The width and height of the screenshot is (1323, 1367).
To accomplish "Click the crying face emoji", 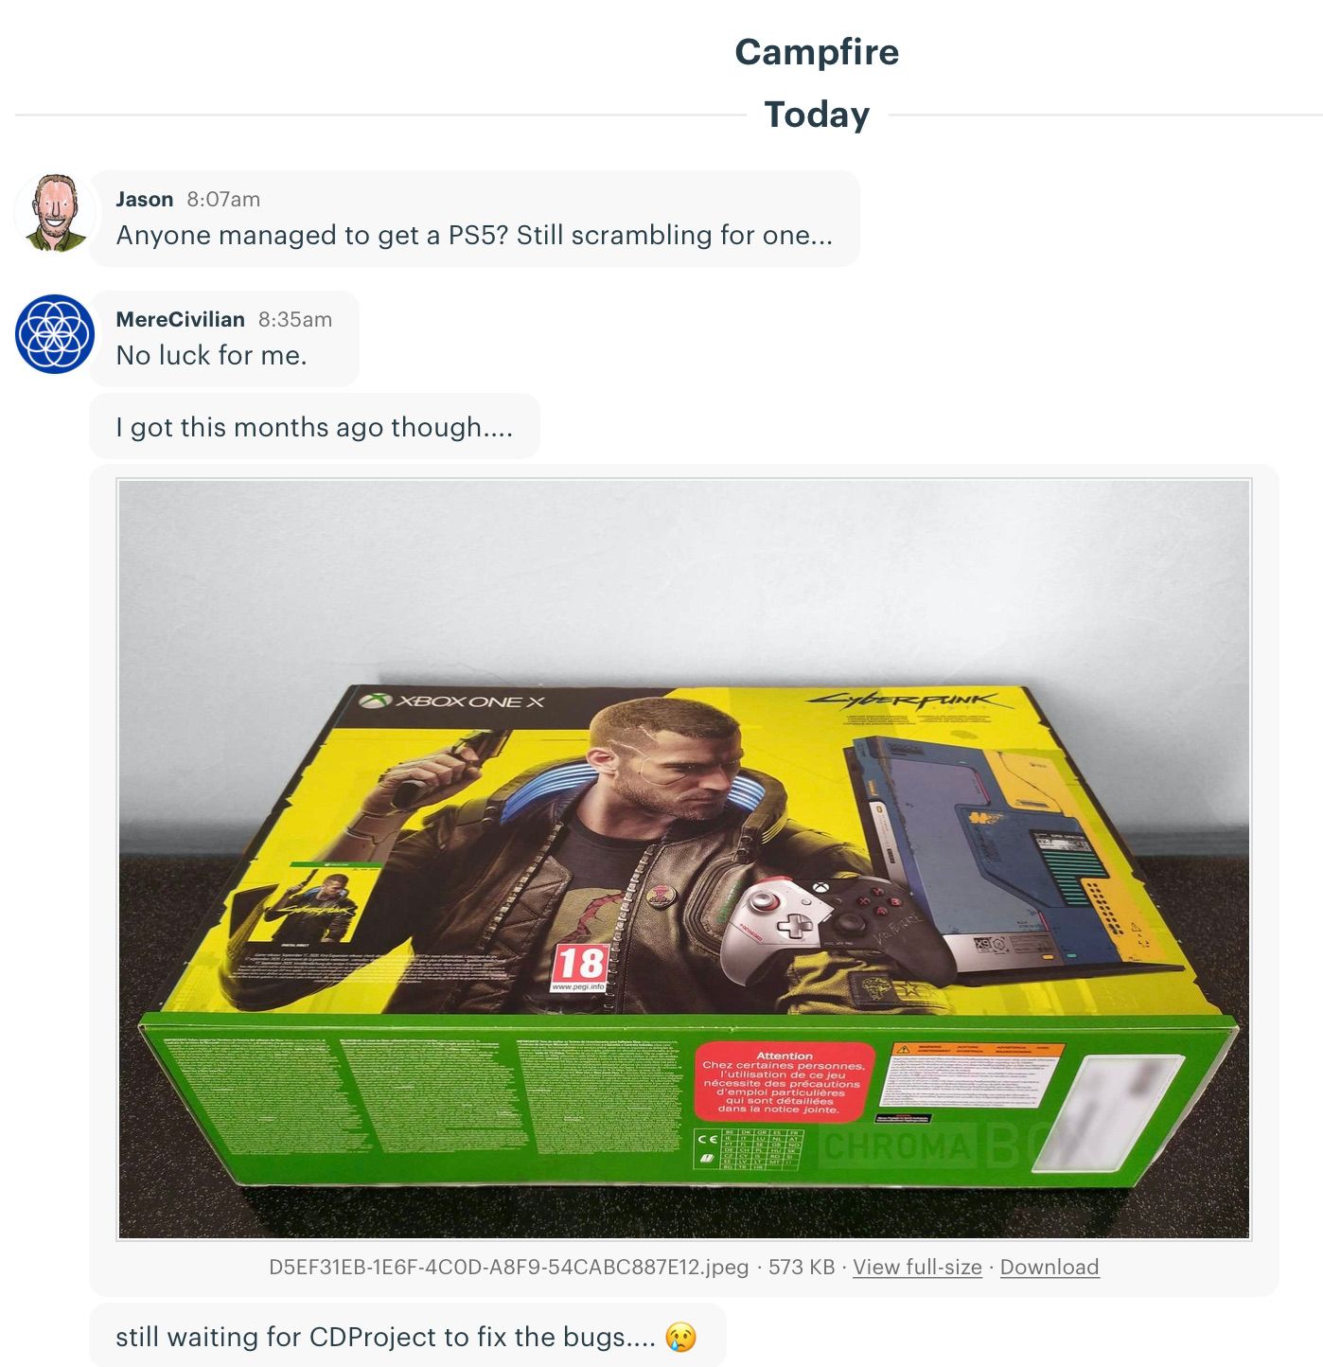I will (680, 1337).
